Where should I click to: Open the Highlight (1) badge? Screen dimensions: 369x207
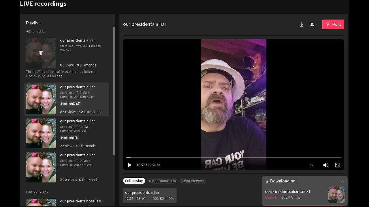coord(69,138)
